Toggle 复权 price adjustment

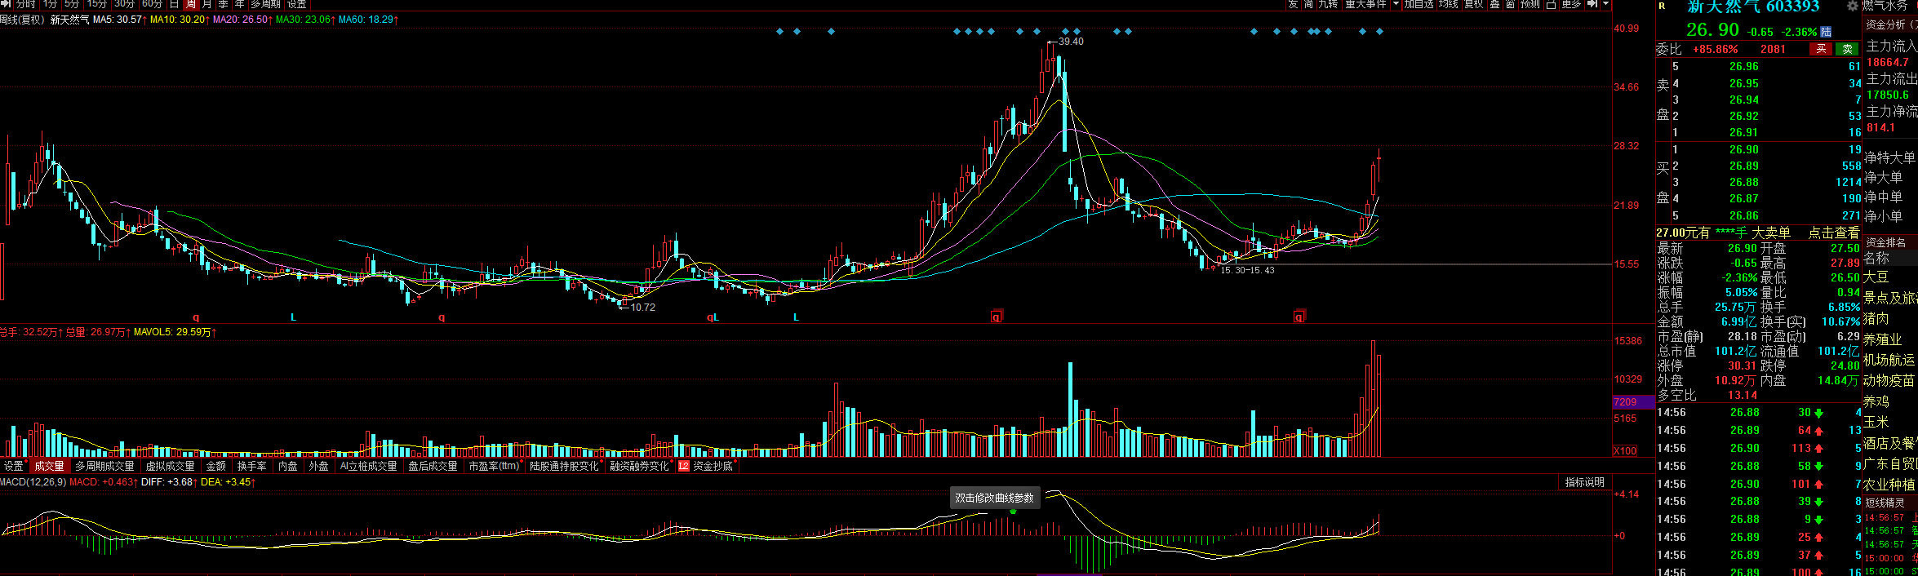tap(1473, 4)
